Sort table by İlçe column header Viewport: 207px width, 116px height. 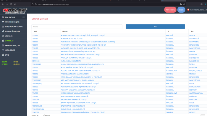pos(192,32)
